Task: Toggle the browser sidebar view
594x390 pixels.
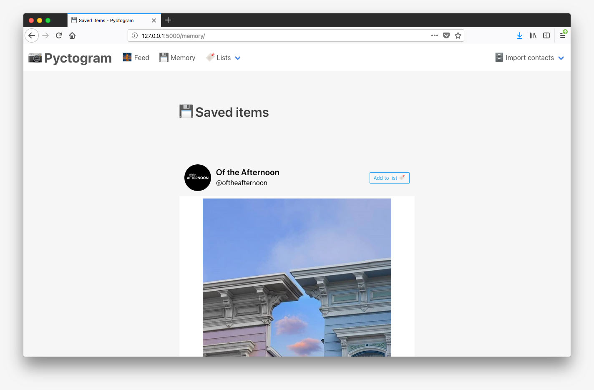Action: pyautogui.click(x=546, y=35)
